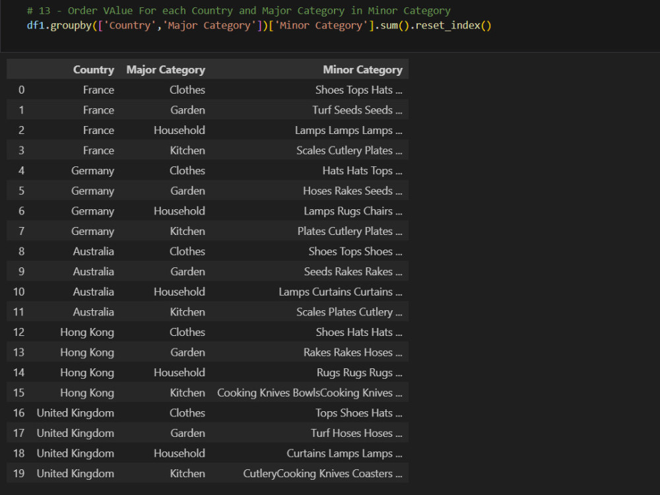Click 'Lamps Rugs Chairs ...' cell

(x=353, y=211)
